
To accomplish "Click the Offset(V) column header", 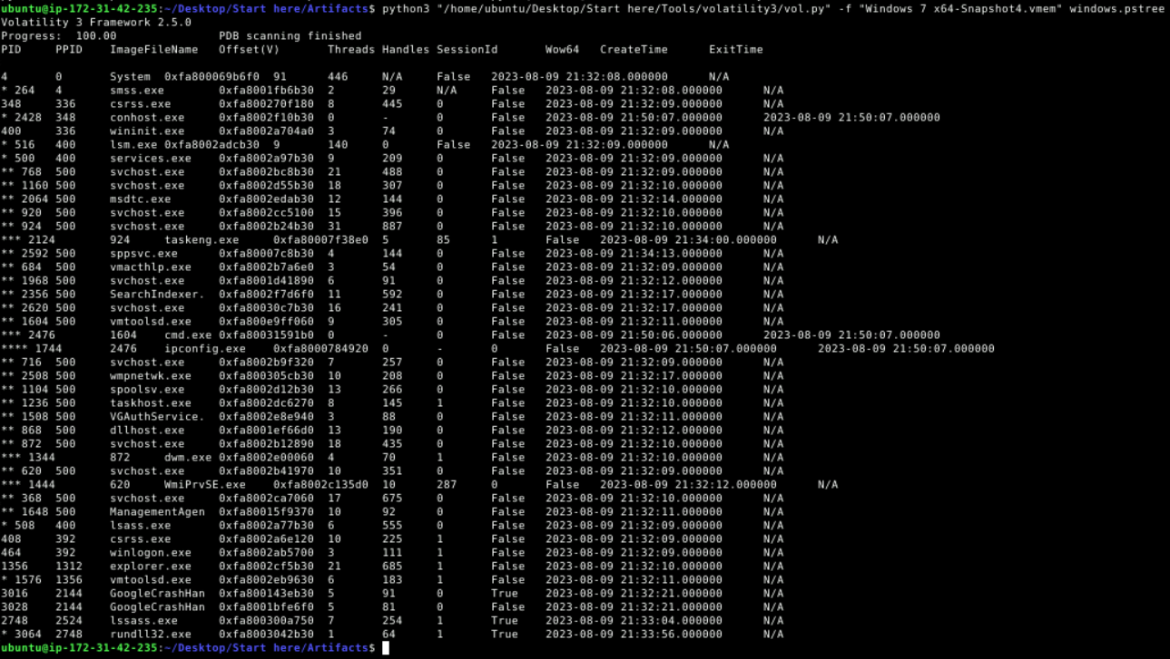I will (250, 49).
